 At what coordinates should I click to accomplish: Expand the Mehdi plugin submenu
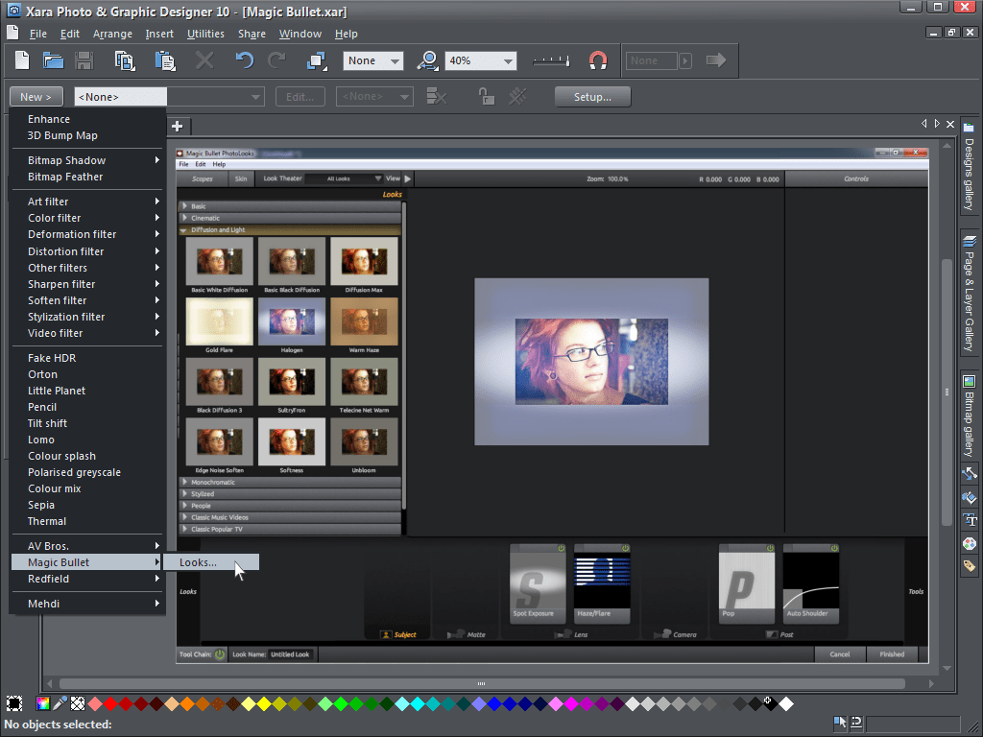87,605
